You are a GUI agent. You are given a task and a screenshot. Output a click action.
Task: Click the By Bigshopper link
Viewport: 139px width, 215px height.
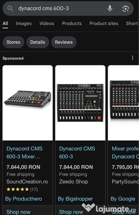[x=75, y=199]
